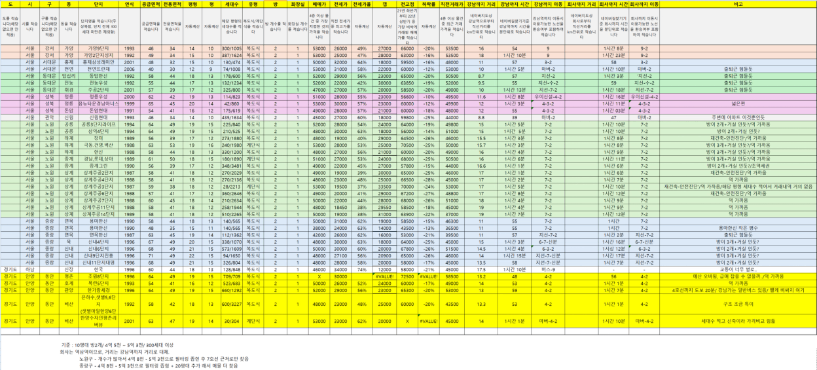The image size is (817, 370).
Task: Click the '연식' header cell
Action: click(x=128, y=3)
